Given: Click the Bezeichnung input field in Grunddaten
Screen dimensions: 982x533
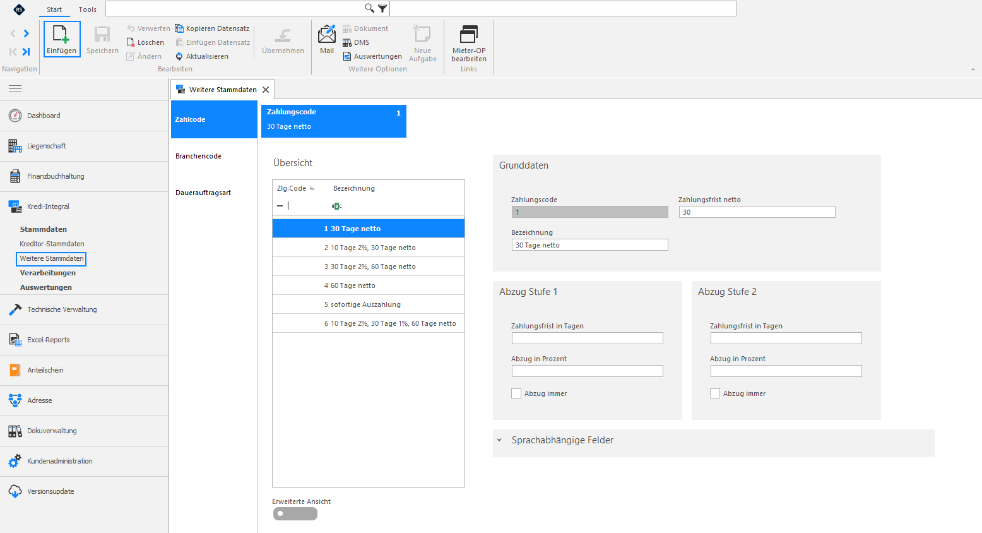Looking at the screenshot, I should tap(590, 245).
